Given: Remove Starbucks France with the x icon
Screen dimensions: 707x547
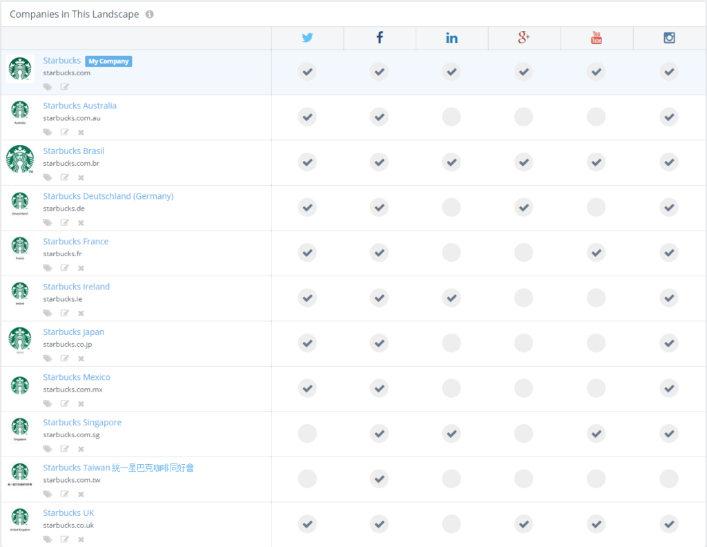Looking at the screenshot, I should coord(81,268).
